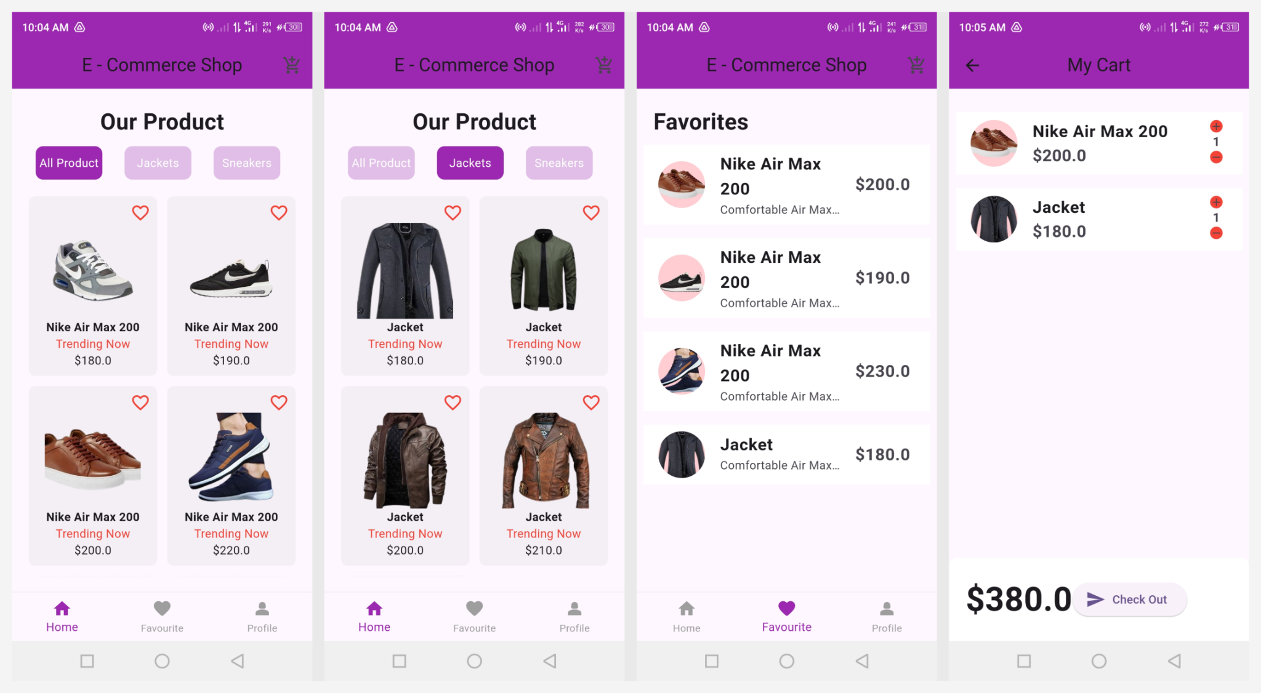Viewport: 1261px width, 693px height.
Task: Tap Android back button under My Cart
Action: 1174,661
